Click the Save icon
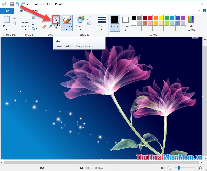This screenshot has height=171, width=207. (12, 4)
